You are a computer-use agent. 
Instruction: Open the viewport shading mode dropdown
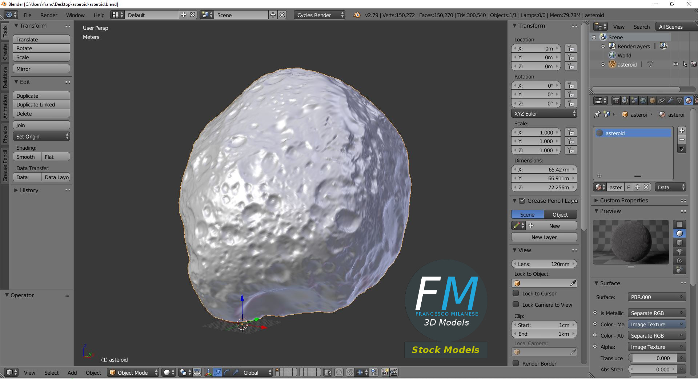[x=169, y=372]
